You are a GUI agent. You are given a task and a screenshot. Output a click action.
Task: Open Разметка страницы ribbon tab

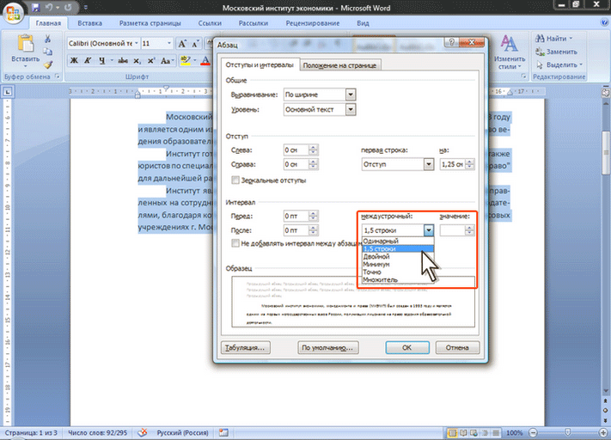[150, 23]
